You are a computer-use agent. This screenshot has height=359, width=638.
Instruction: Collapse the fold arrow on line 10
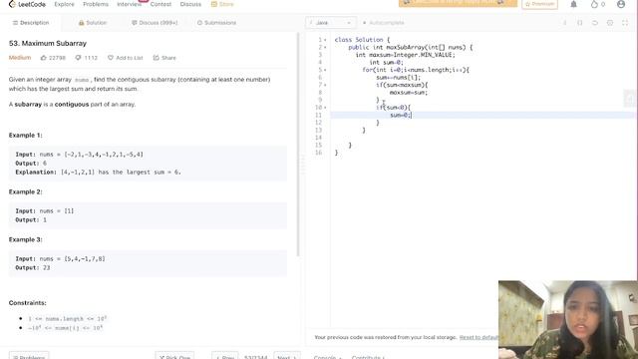325,108
